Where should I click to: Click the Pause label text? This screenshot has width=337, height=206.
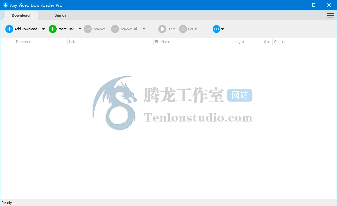click(193, 29)
